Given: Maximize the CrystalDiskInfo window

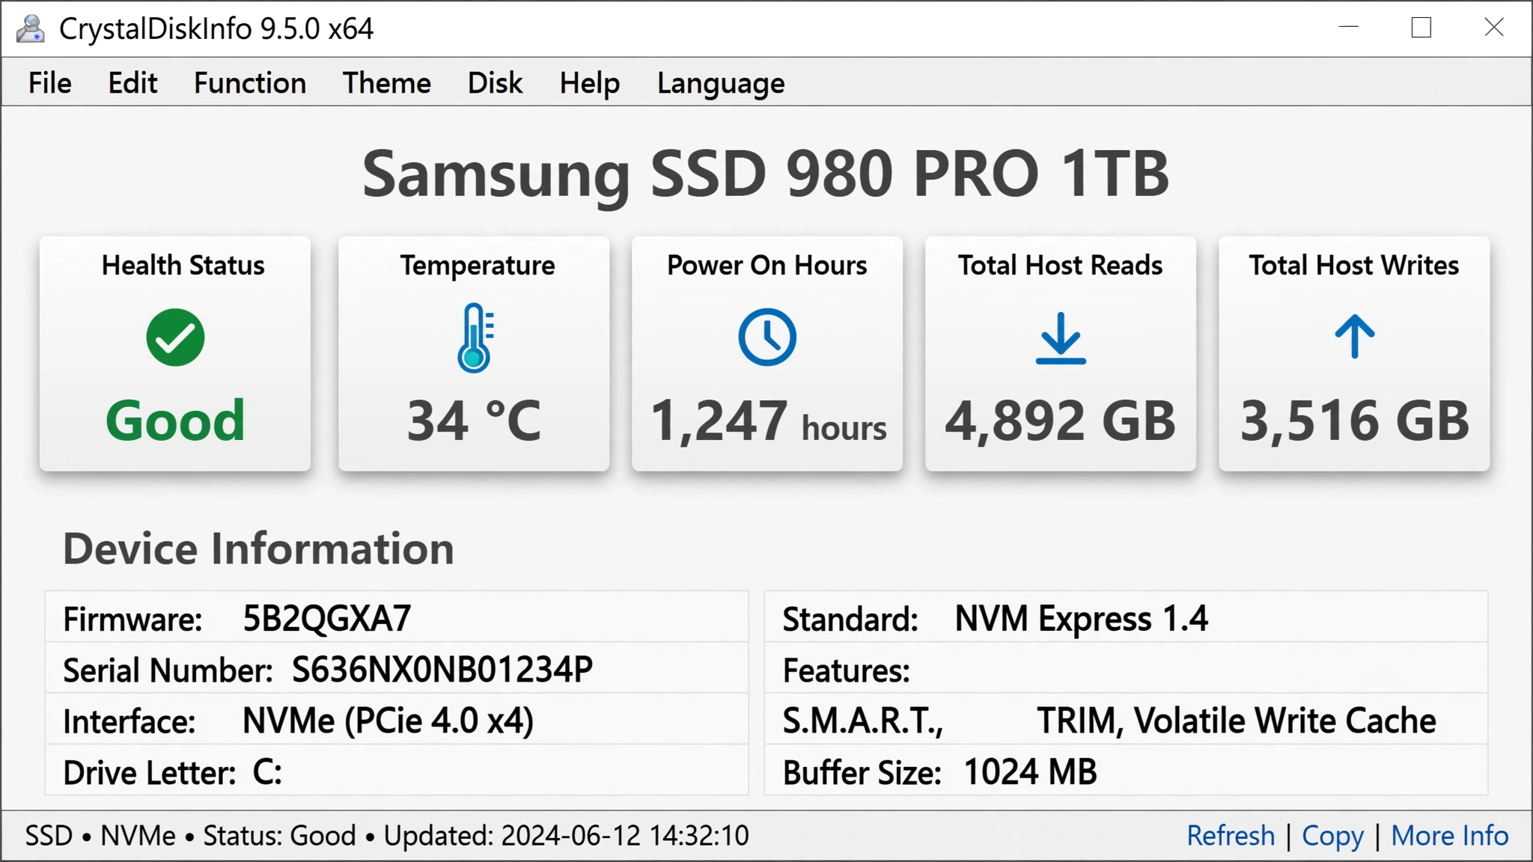Looking at the screenshot, I should [1421, 28].
